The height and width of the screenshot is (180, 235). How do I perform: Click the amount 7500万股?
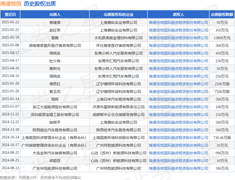[x=222, y=92]
